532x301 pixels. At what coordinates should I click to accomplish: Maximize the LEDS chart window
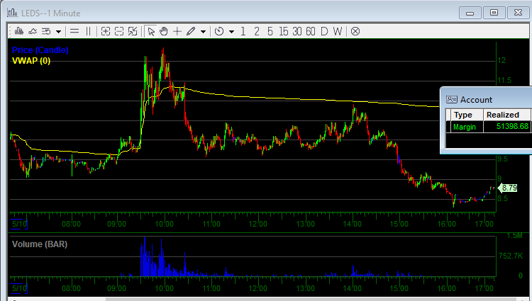(494, 13)
